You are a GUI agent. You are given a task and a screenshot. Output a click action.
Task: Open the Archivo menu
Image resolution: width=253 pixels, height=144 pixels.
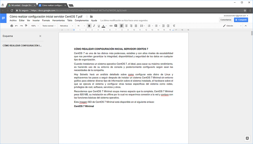click(x=13, y=20)
